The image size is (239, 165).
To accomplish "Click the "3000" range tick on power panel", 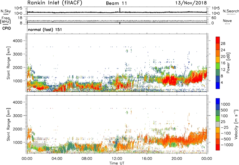I will [x=18, y=54].
